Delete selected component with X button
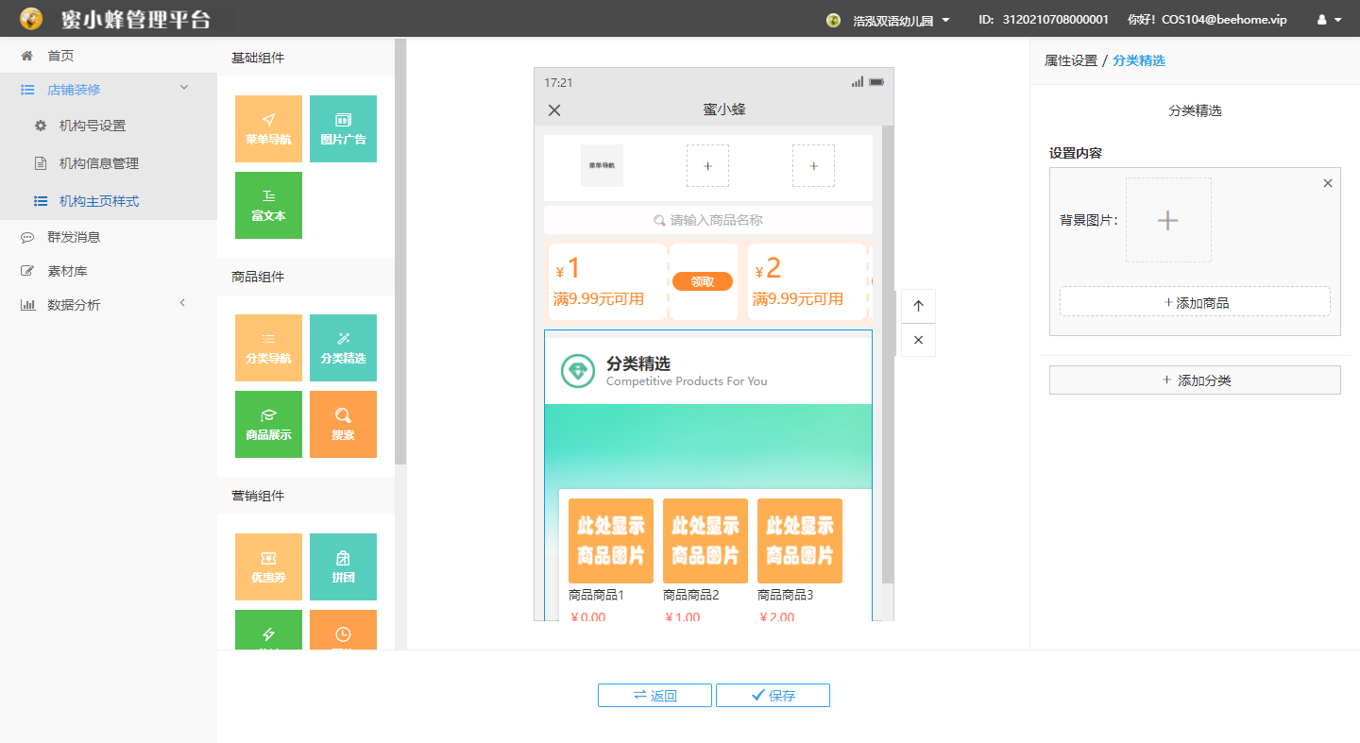The width and height of the screenshot is (1360, 743). pyautogui.click(x=918, y=340)
